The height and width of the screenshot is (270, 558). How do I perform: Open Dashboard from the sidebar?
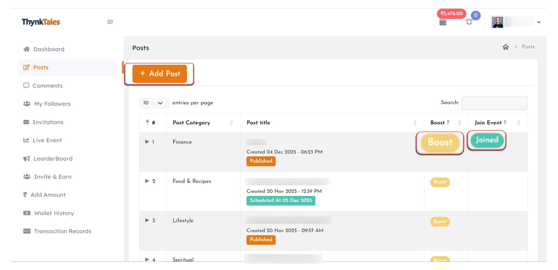pos(49,49)
